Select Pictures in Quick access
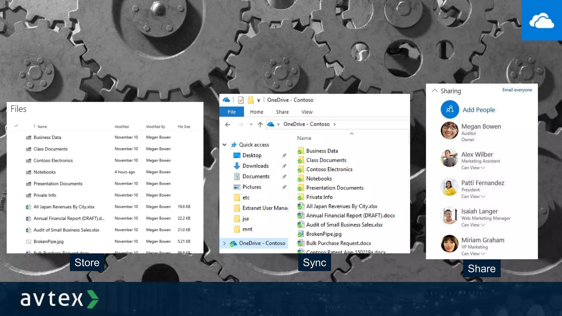The height and width of the screenshot is (316, 562). [x=252, y=187]
